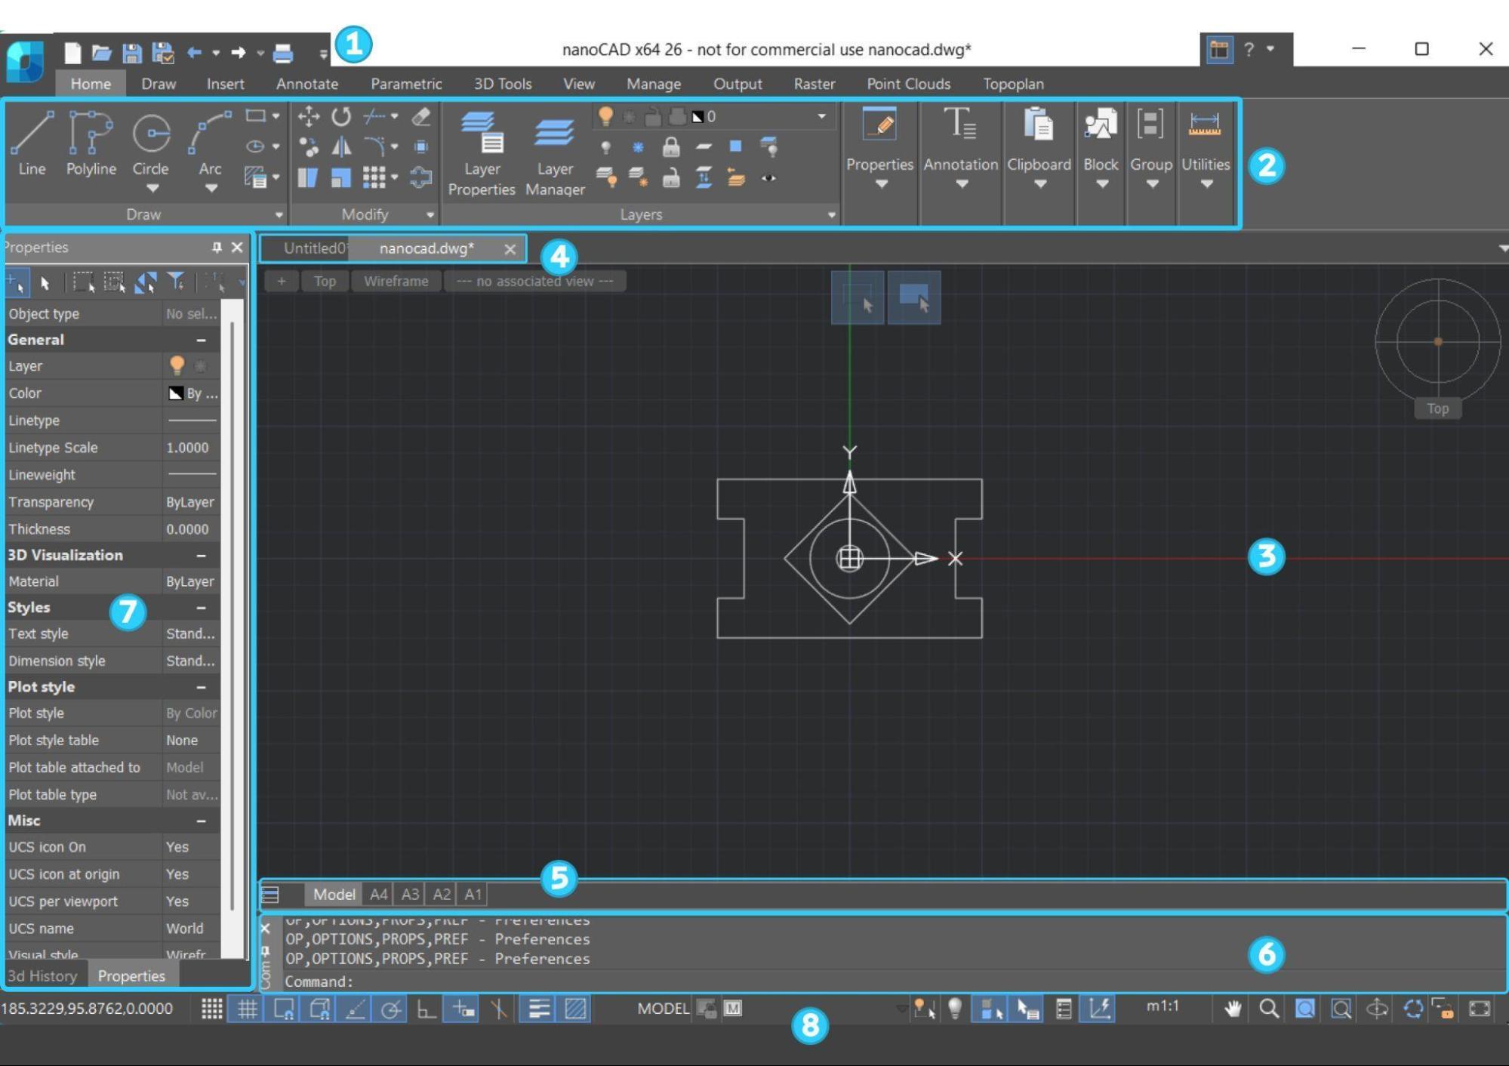Toggle hatch display in status bar

tap(575, 1009)
